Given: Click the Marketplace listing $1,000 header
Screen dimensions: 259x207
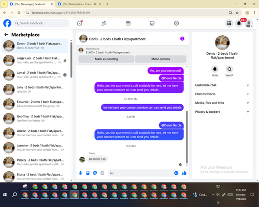Looking at the screenshot, I should click(108, 52).
